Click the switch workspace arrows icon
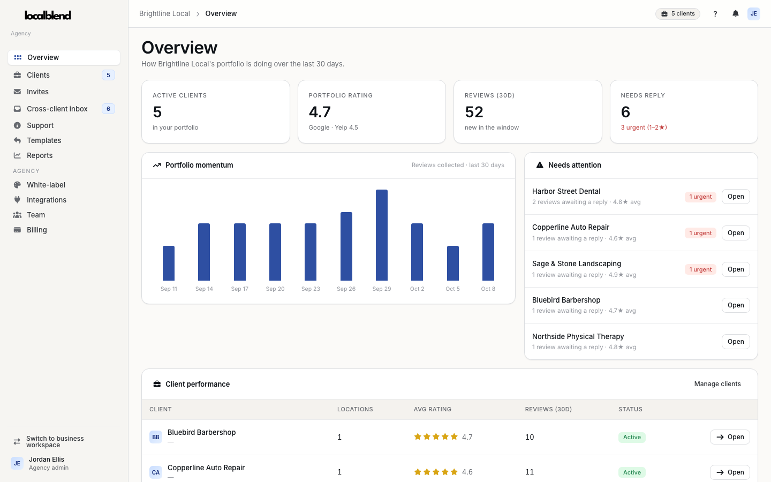771x482 pixels. (17, 442)
